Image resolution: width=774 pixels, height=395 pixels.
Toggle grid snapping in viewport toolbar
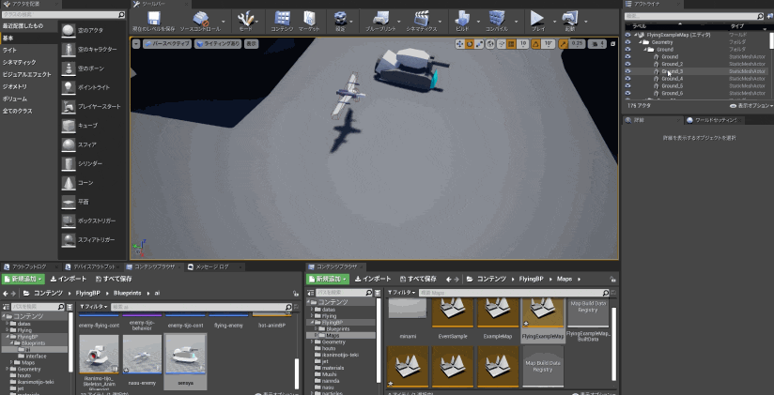pos(511,44)
